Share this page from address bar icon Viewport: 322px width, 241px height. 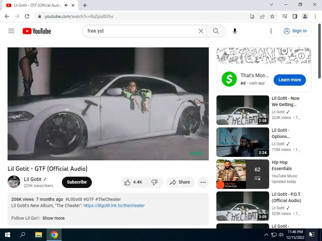tap(262, 16)
